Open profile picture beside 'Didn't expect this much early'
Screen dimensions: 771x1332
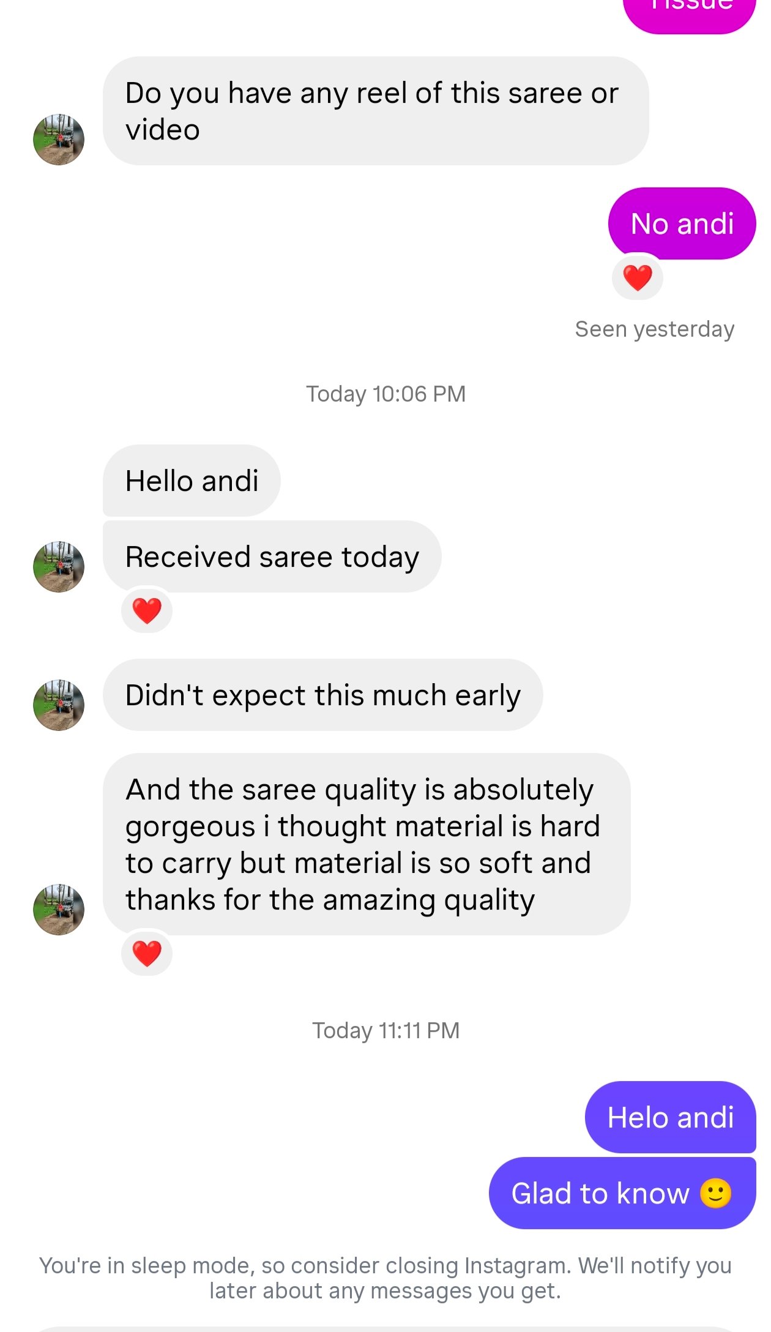click(59, 705)
